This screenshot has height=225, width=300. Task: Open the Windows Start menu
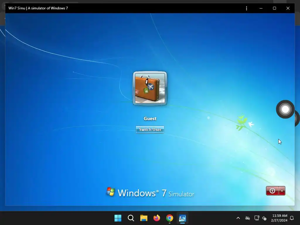pos(118,218)
